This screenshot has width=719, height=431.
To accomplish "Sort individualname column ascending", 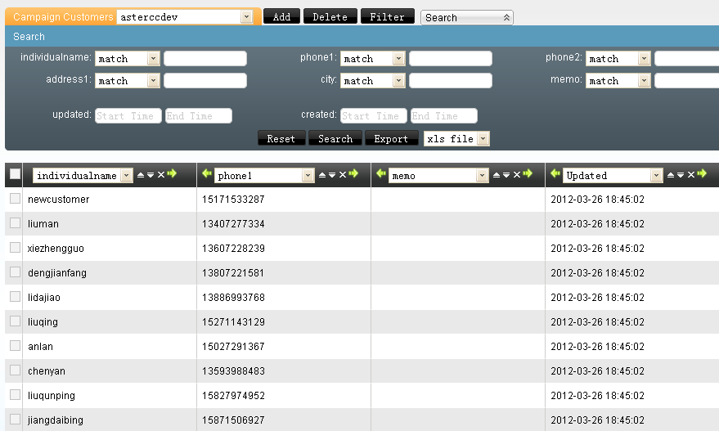I will coord(140,175).
